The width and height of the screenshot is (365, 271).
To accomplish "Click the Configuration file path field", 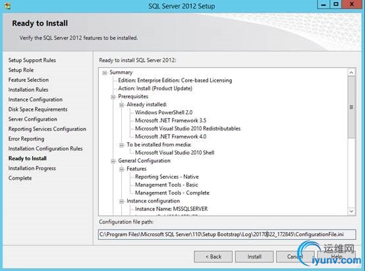I will pyautogui.click(x=227, y=235).
